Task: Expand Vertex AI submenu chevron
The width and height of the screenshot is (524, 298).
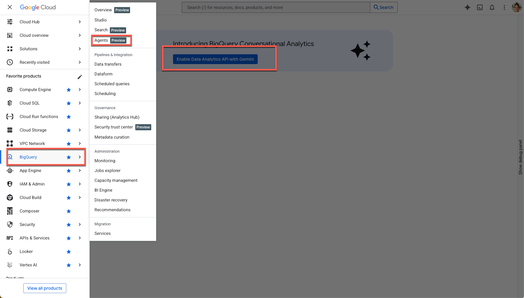Action: coord(80,265)
